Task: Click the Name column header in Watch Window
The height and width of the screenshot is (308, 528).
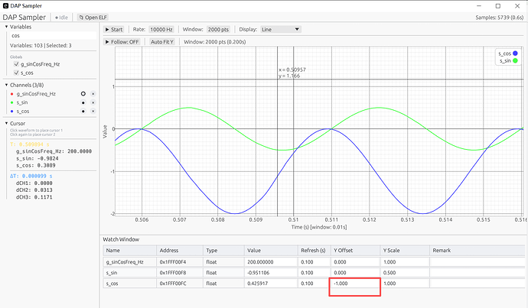Action: 129,250
